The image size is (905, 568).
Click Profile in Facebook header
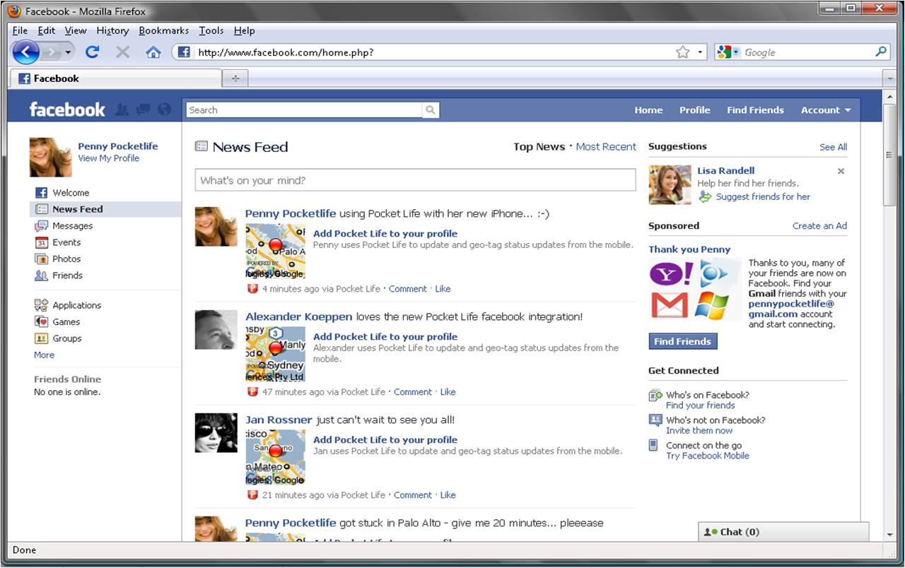(x=694, y=110)
